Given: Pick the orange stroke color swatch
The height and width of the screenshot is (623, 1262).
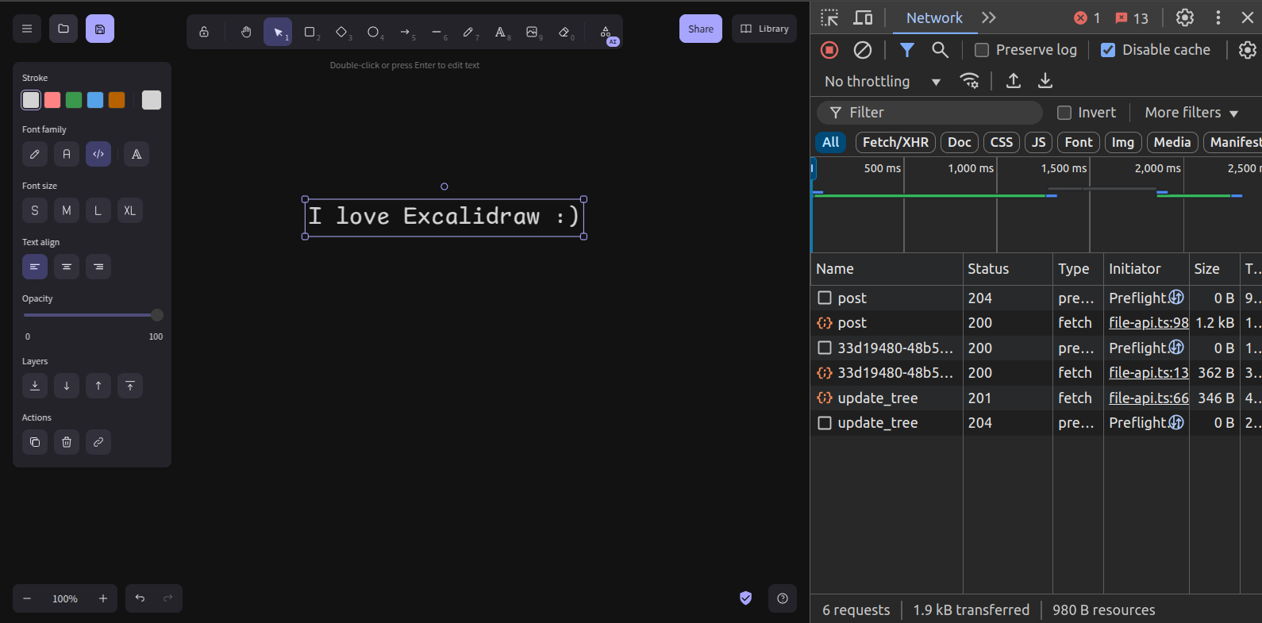Looking at the screenshot, I should [x=117, y=100].
